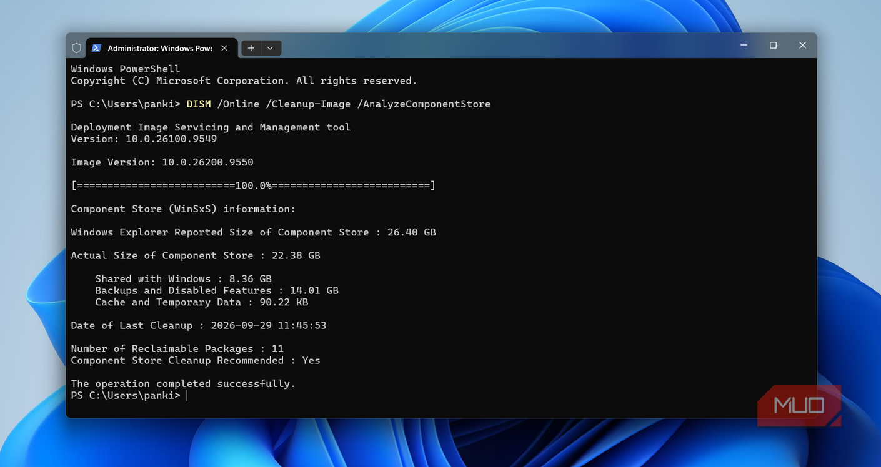
Task: Click the administrator shield icon in title bar
Action: 76,48
